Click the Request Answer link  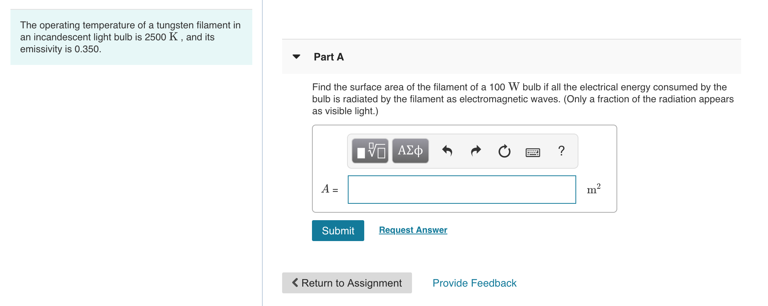[x=413, y=230]
